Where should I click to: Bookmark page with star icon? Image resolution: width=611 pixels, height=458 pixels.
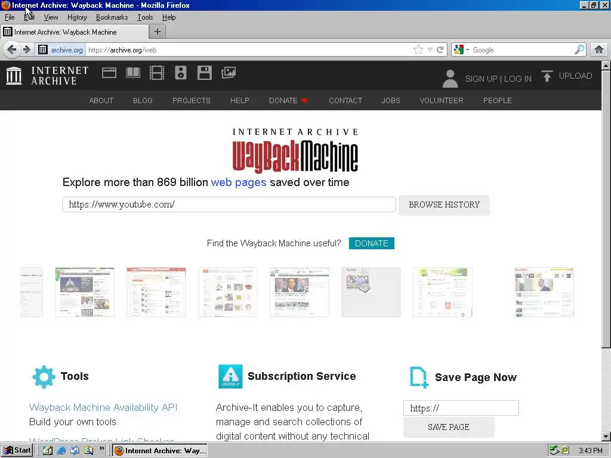point(418,49)
